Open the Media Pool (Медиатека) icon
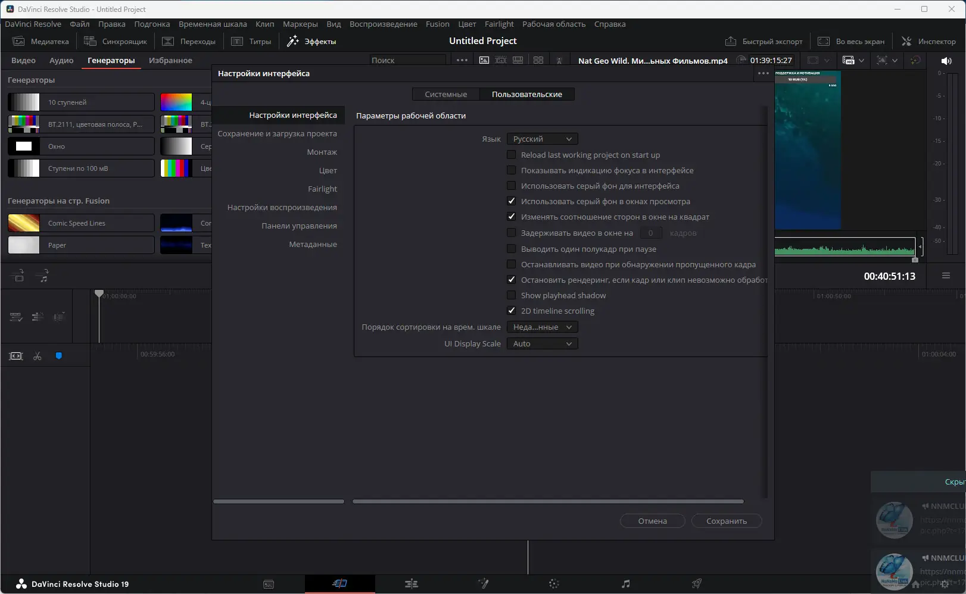Screen dimensions: 966x594 (x=19, y=41)
